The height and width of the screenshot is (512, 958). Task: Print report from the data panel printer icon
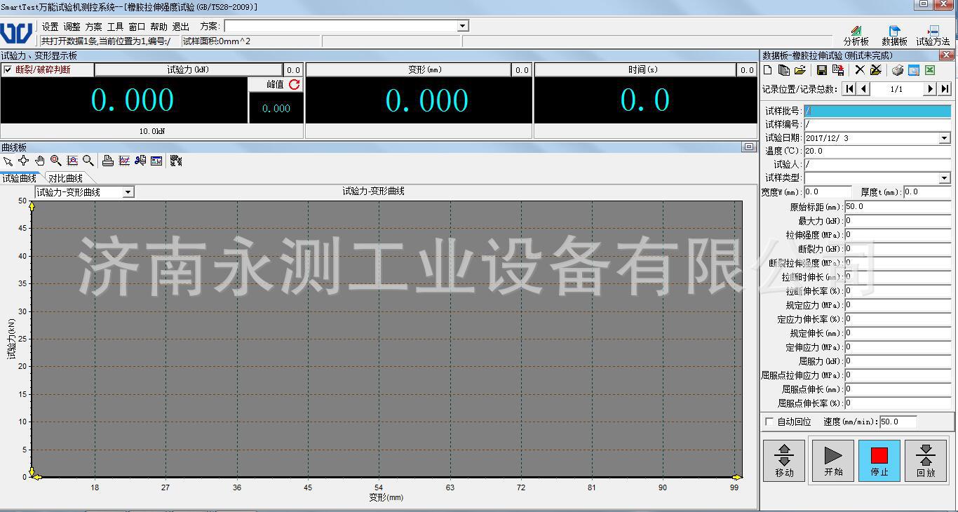coord(898,70)
